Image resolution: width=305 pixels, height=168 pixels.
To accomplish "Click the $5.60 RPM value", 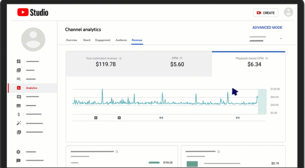I will [x=177, y=64].
